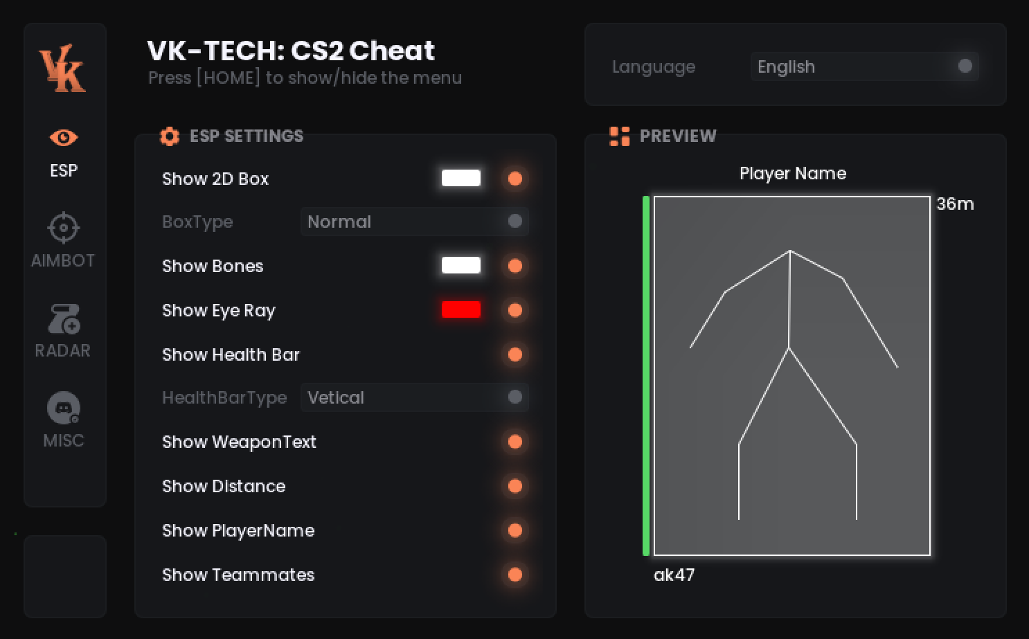Click the Preview grid icon
This screenshot has width=1029, height=639.
coord(619,136)
